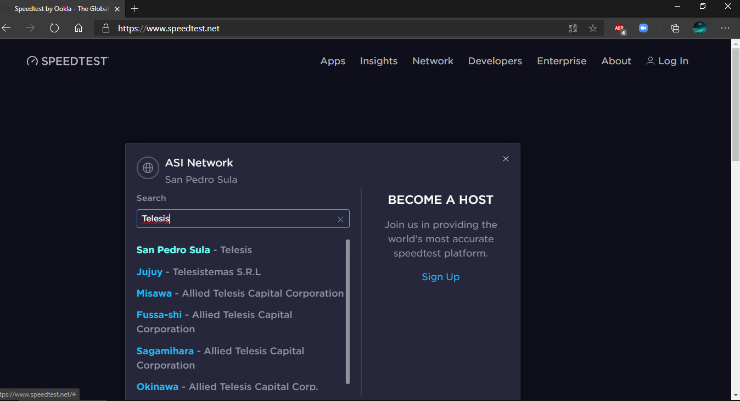Reload the page with refresh icon
Screen dimensions: 740x401
pos(54,28)
